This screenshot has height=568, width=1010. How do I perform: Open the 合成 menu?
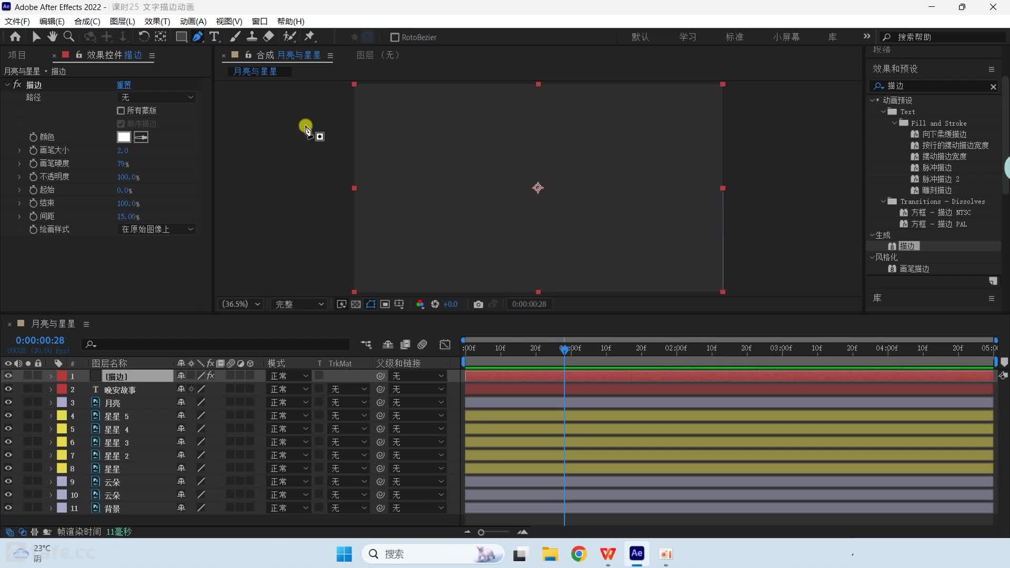pyautogui.click(x=87, y=21)
